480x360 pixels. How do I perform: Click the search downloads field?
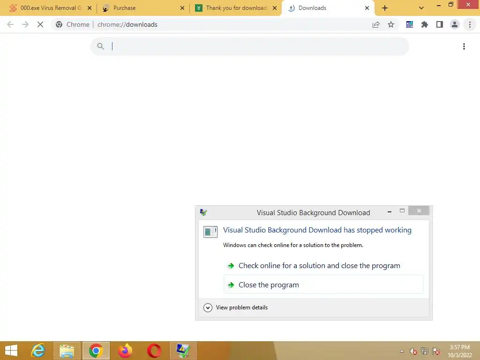tap(249, 46)
